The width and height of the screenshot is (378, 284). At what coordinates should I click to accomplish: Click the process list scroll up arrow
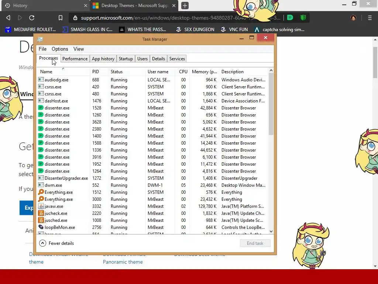[271, 71]
